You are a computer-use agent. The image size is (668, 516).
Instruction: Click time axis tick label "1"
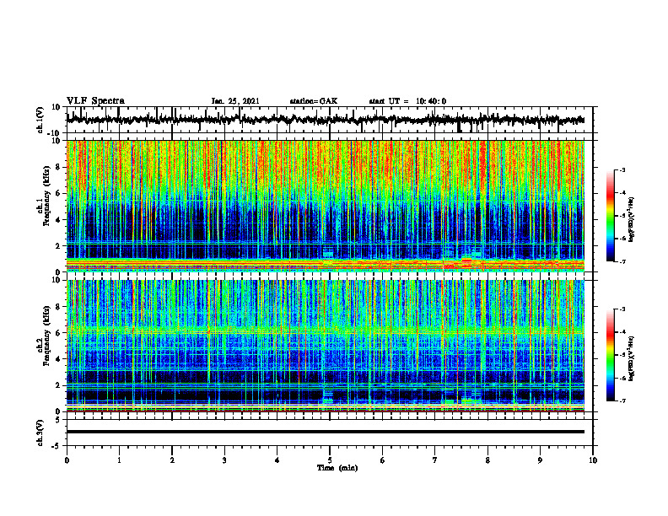(x=119, y=460)
